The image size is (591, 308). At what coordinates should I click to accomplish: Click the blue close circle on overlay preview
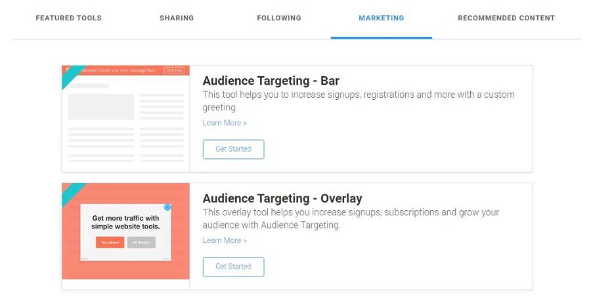point(167,207)
